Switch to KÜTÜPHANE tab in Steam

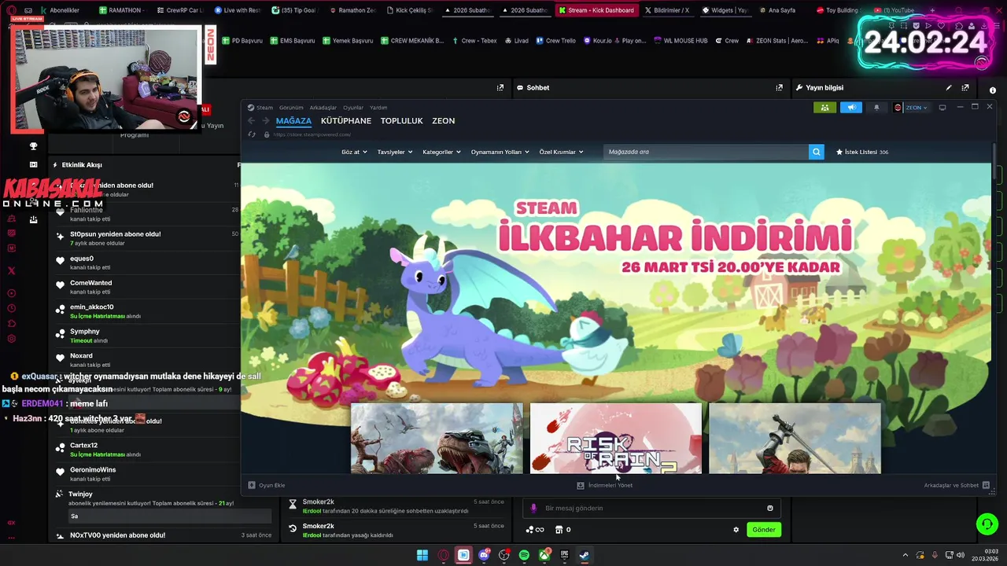coord(346,121)
